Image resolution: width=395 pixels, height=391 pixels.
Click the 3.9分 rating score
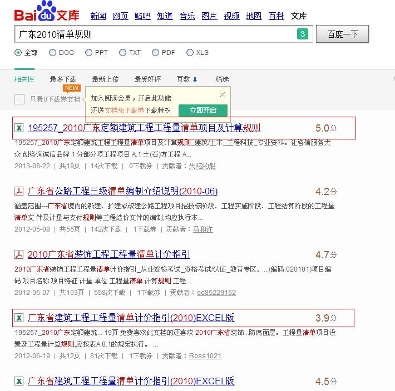tap(326, 318)
